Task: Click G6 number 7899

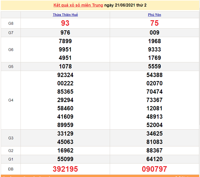Action: (65, 41)
